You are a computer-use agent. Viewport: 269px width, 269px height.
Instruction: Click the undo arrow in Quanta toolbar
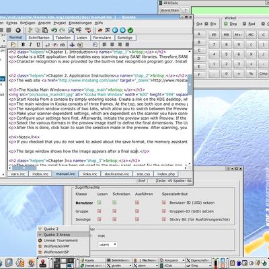[x=54, y=30]
